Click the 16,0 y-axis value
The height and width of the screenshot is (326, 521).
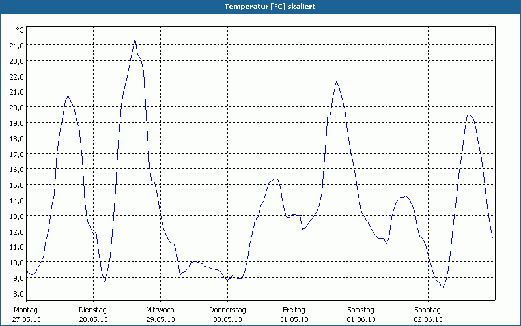tap(16, 170)
